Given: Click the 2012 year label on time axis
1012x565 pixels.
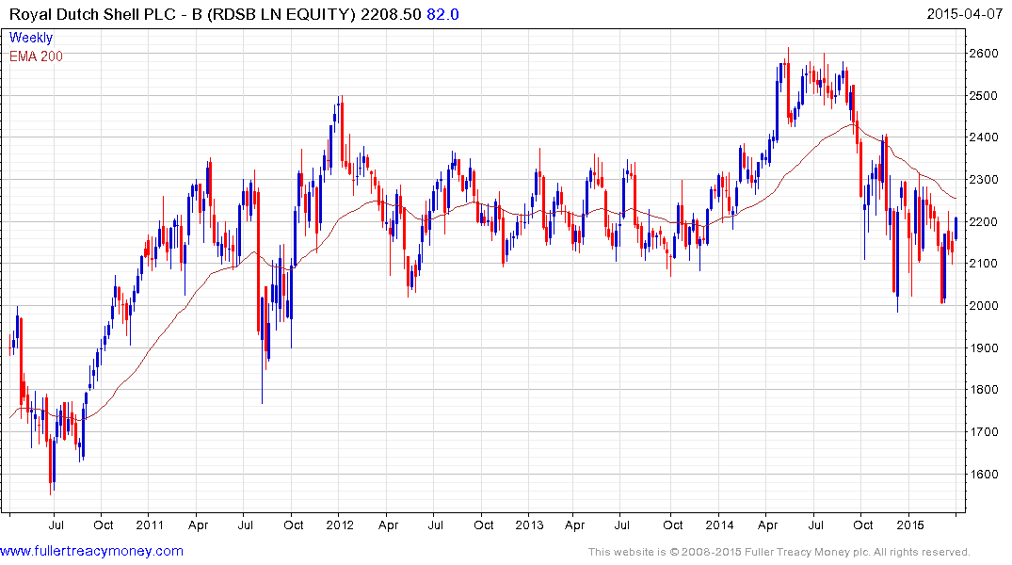Looking at the screenshot, I should tap(340, 525).
